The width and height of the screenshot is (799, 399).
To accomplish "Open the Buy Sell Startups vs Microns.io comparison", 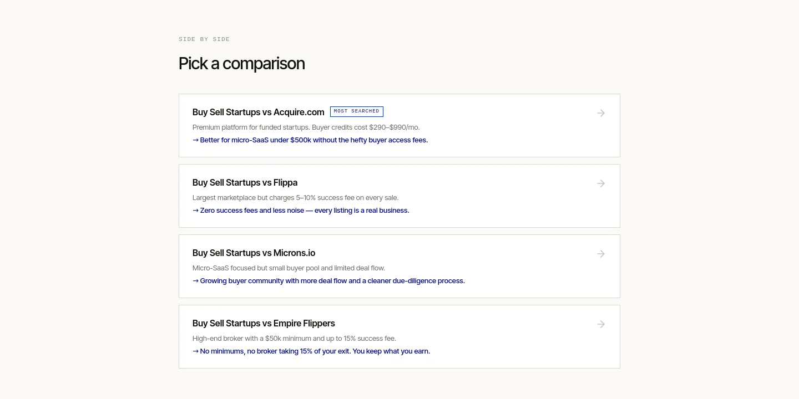I will click(x=399, y=267).
